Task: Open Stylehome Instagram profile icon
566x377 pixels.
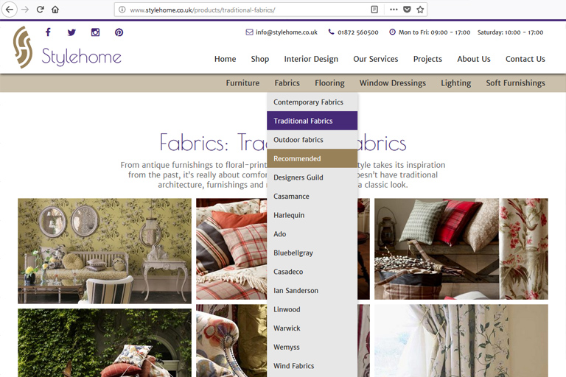Action: coord(95,32)
